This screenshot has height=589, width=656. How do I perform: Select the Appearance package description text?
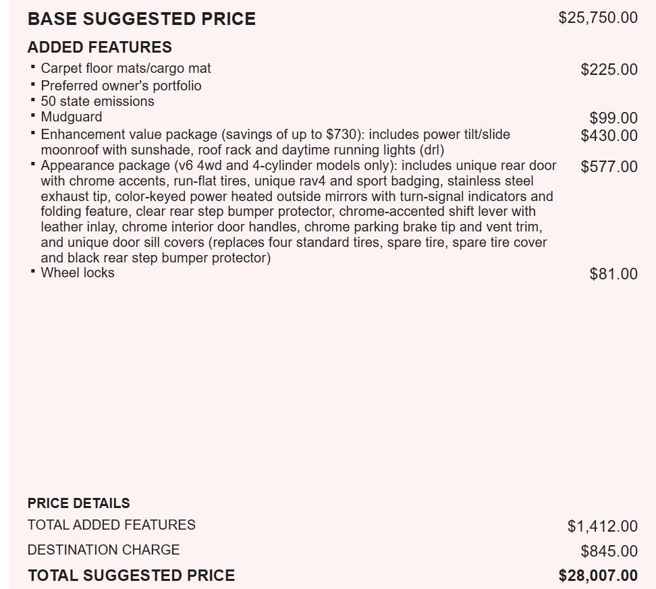pos(297,211)
